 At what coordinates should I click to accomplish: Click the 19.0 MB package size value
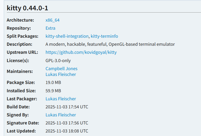[x=53, y=82]
